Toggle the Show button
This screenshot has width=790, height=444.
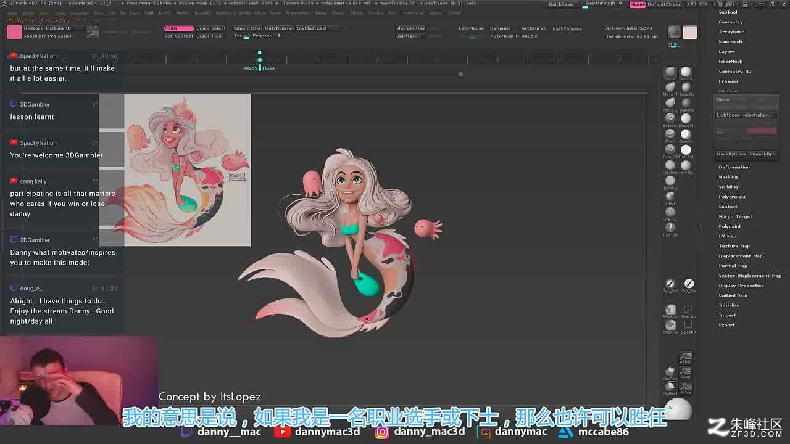178,28
